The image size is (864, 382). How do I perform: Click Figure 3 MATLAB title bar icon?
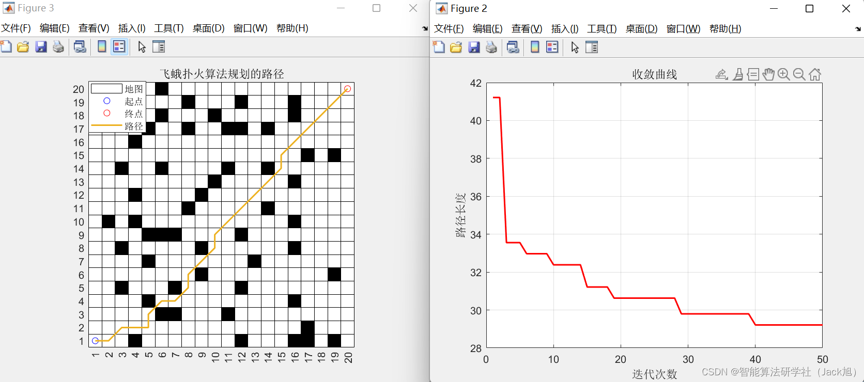point(8,8)
